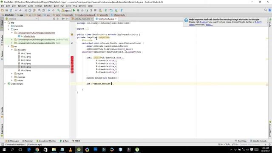Click the Find magnifier toolbar icon
This screenshot has height=153, width=272.
[40, 10]
